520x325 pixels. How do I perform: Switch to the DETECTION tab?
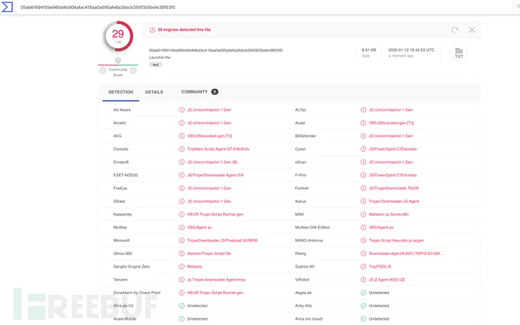[x=121, y=92]
